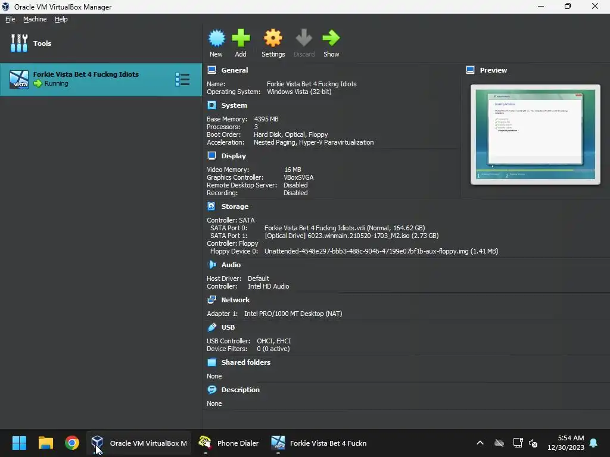Screen dimensions: 610x457
Task: Click the Running status of the VM
Action: coord(56,83)
